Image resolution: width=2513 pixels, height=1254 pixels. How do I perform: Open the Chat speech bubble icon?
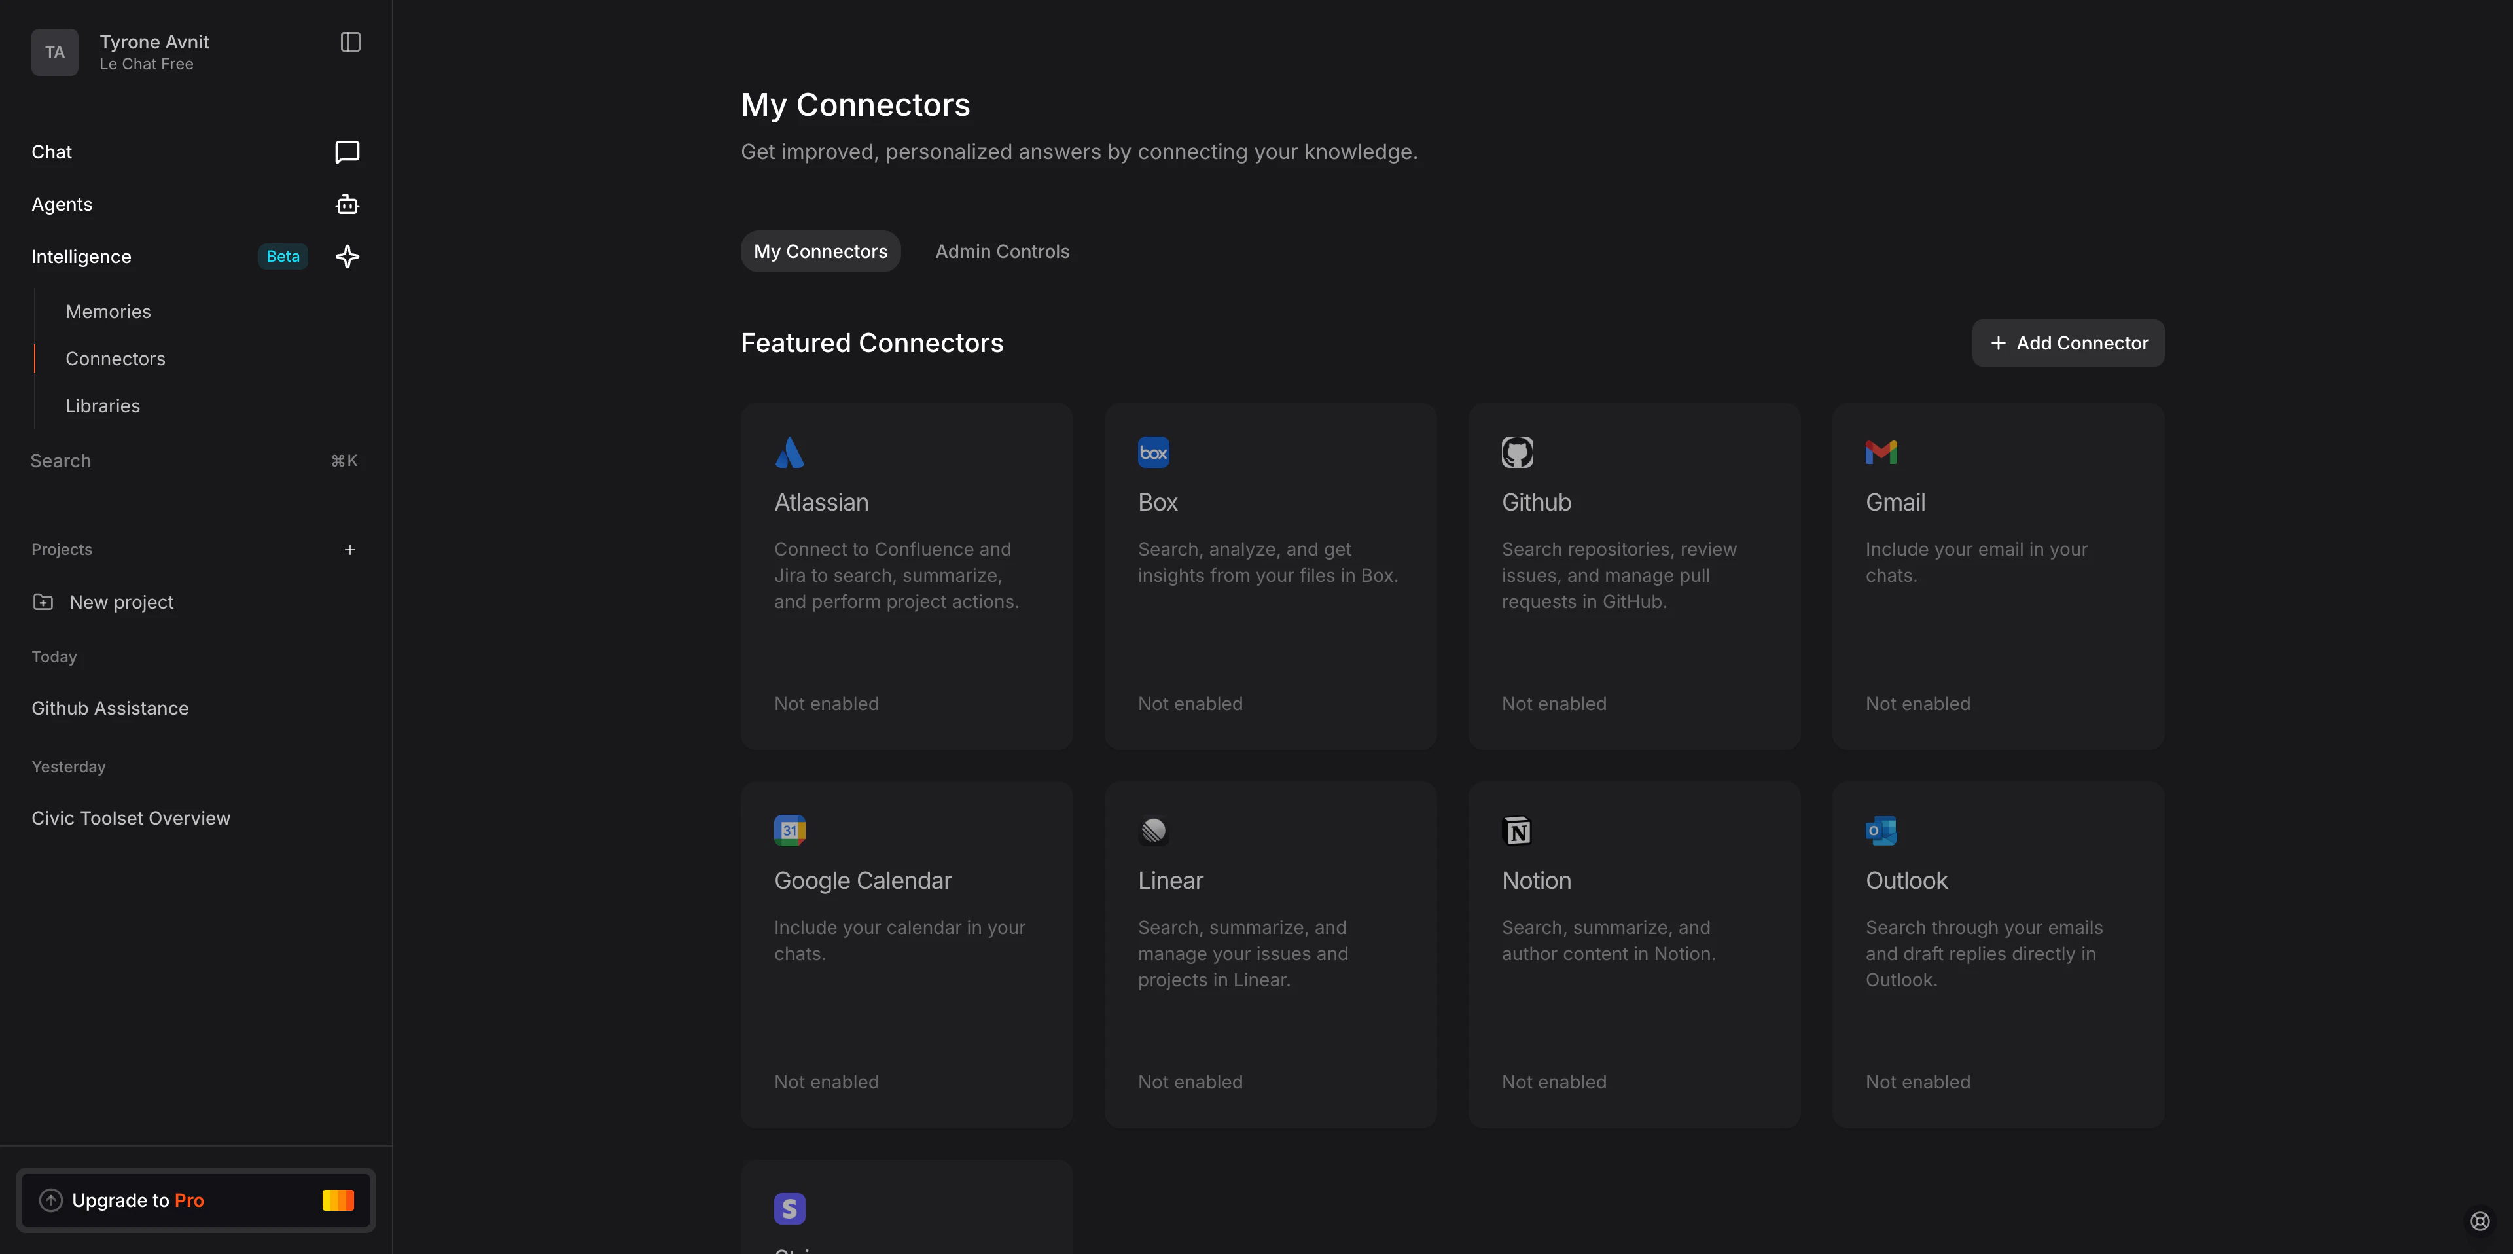(348, 151)
